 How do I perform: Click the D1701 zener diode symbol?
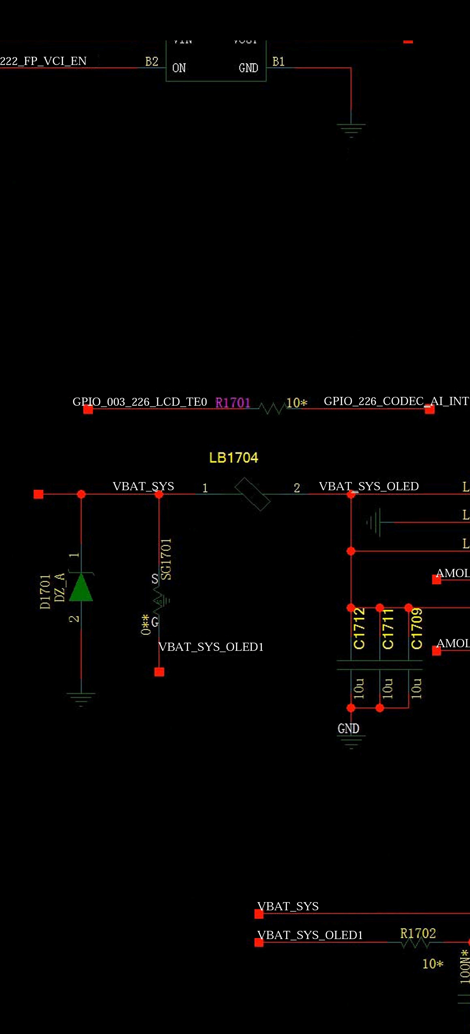81,587
